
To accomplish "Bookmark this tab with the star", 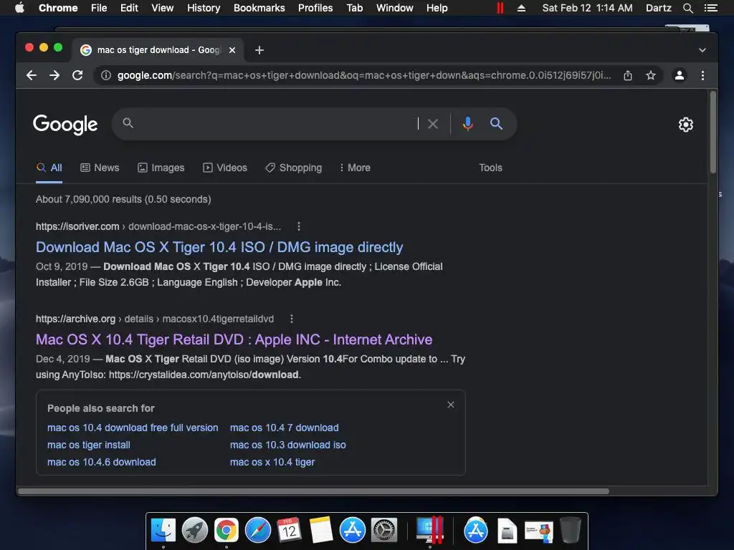I will coord(651,75).
